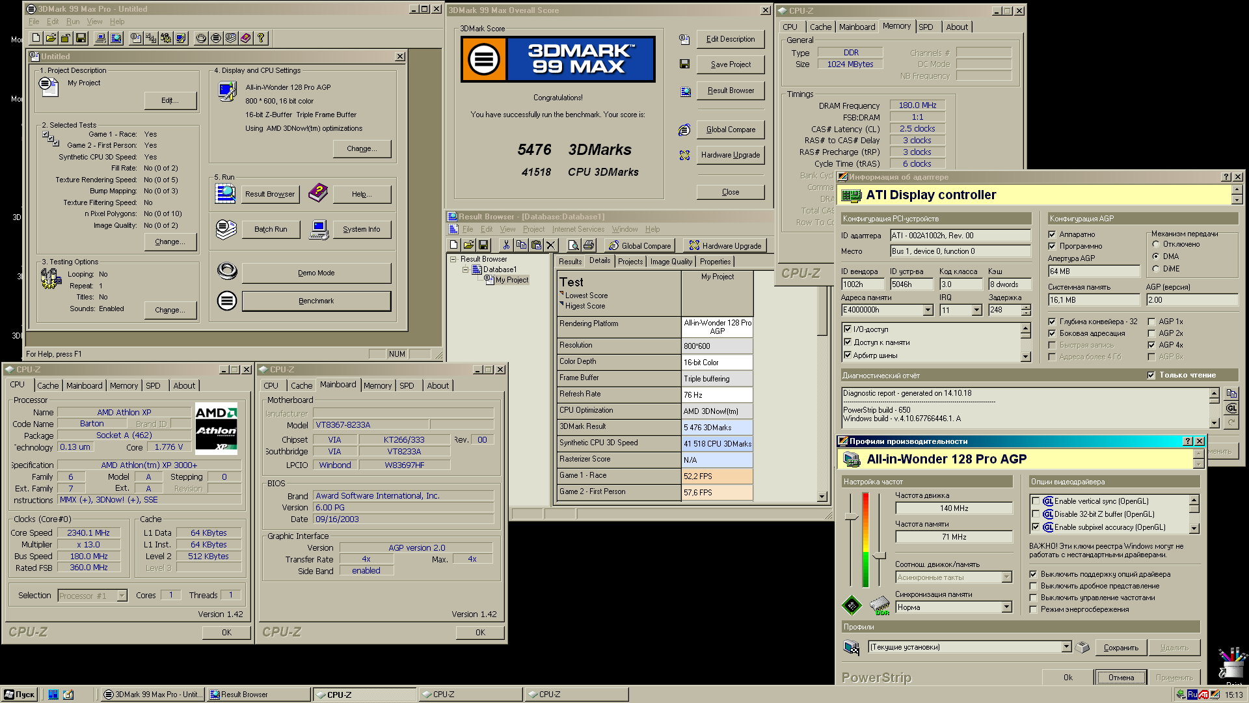
Task: Click the Hardware Upgrade button in score window
Action: click(731, 155)
